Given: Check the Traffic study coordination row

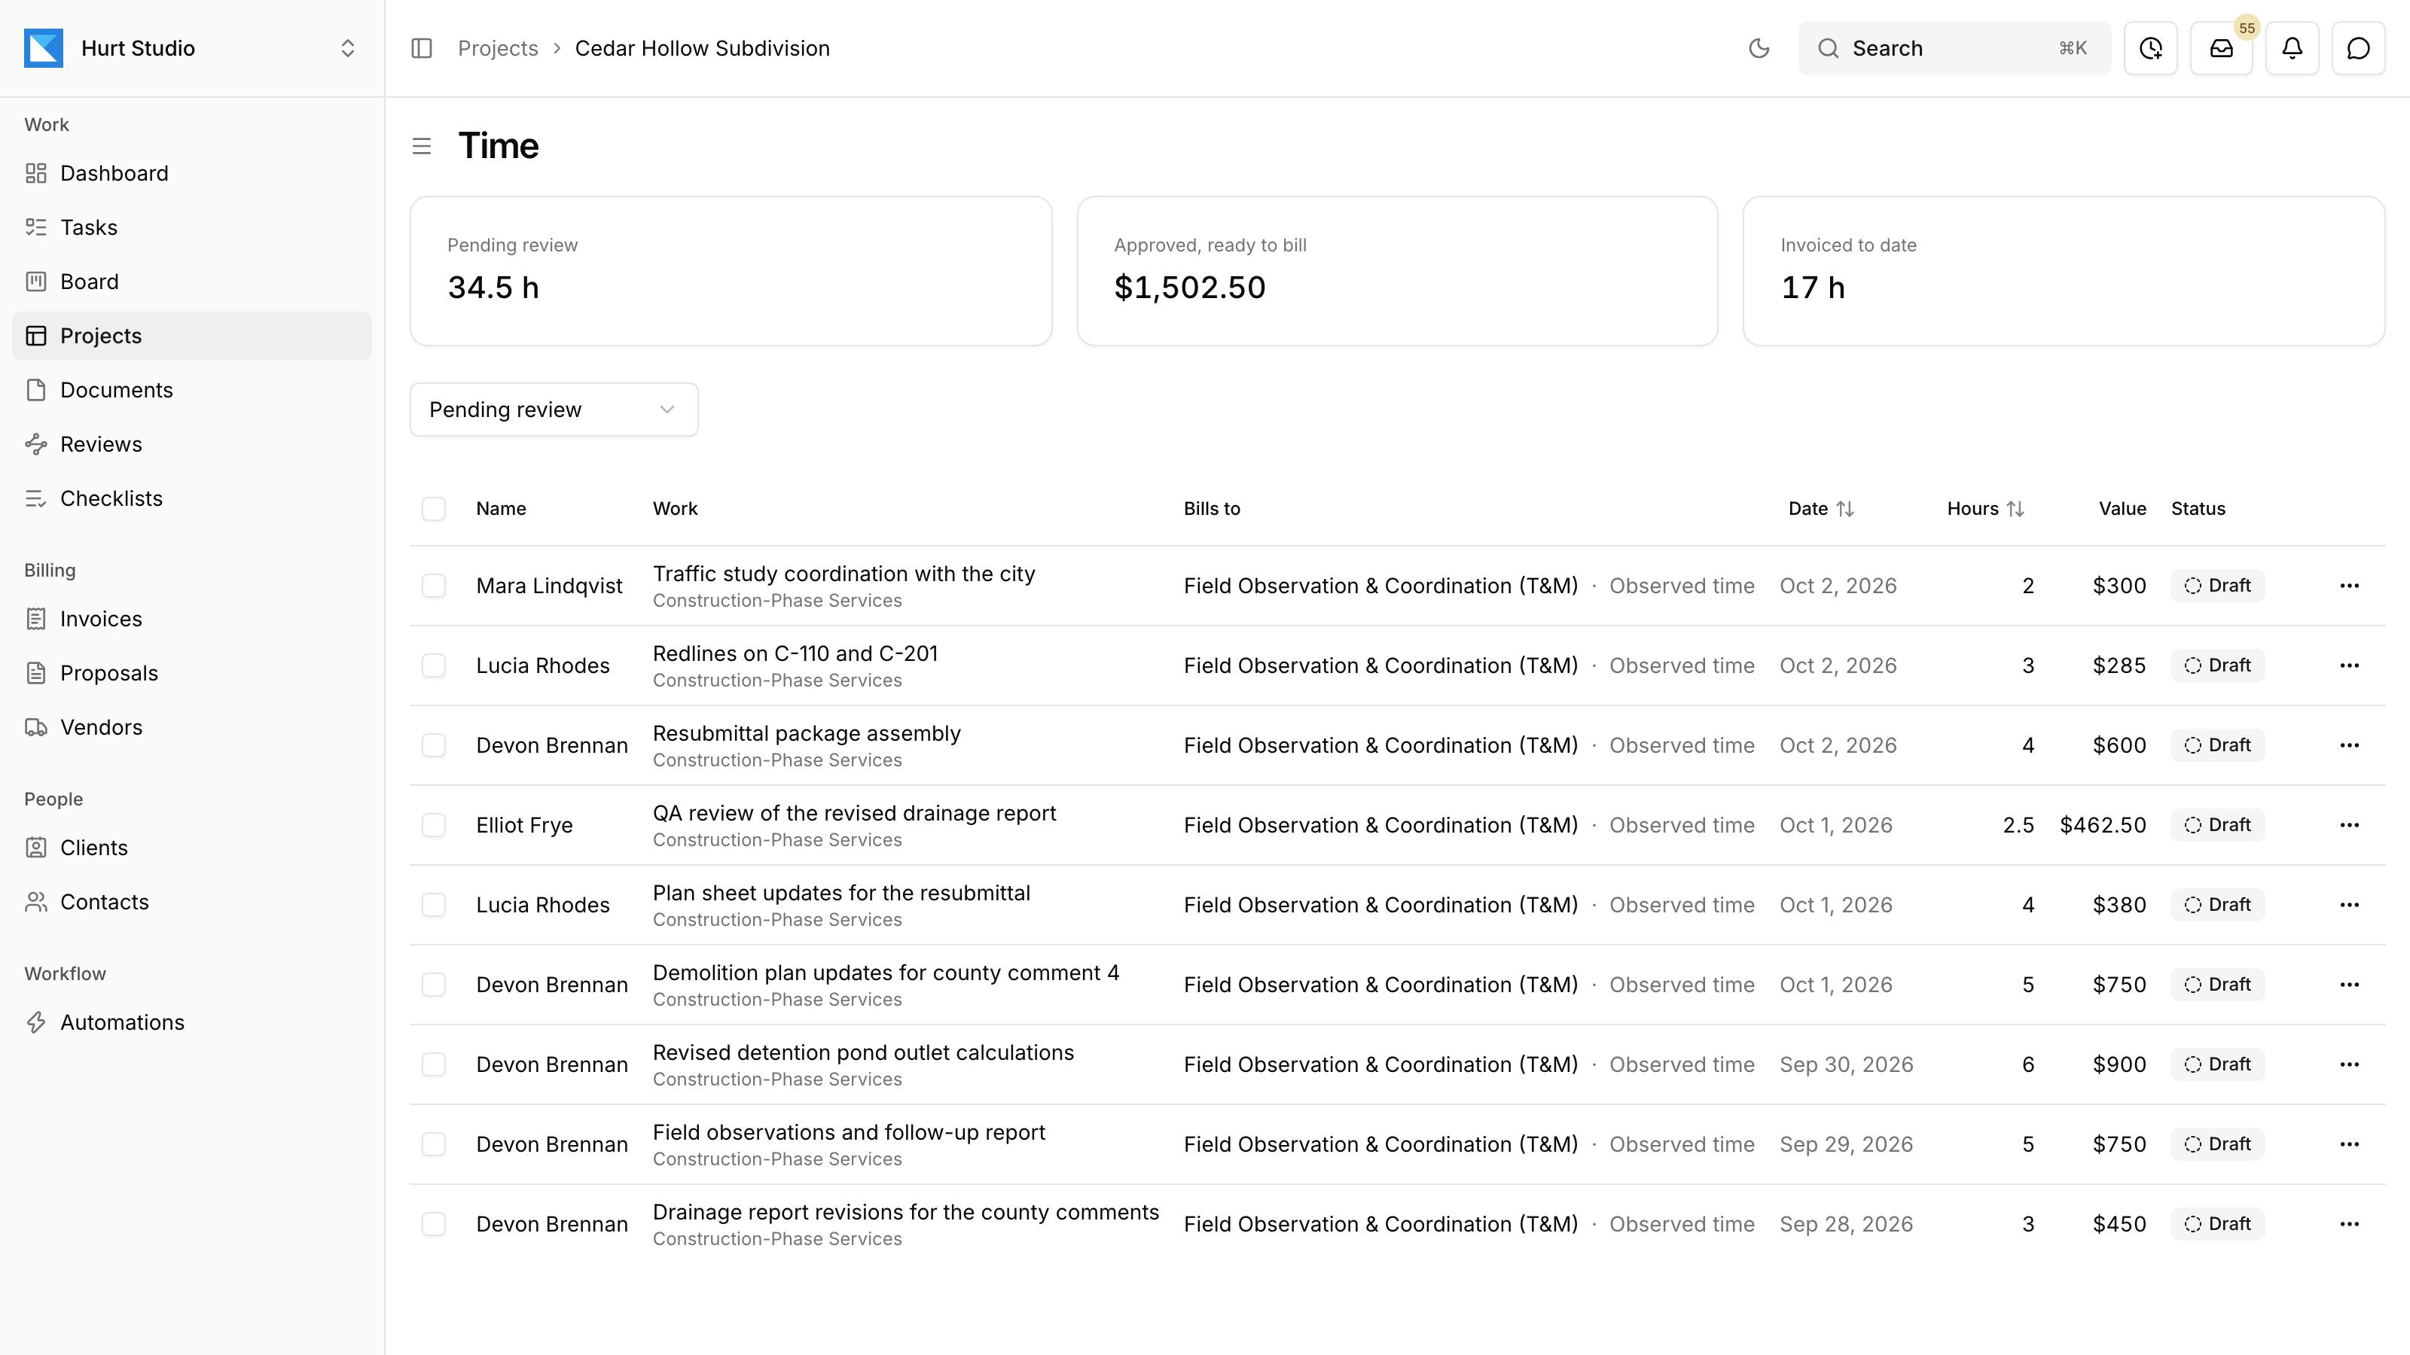Looking at the screenshot, I should [433, 586].
